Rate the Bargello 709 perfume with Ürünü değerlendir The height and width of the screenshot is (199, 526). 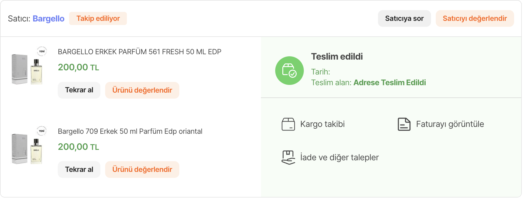[x=142, y=170]
